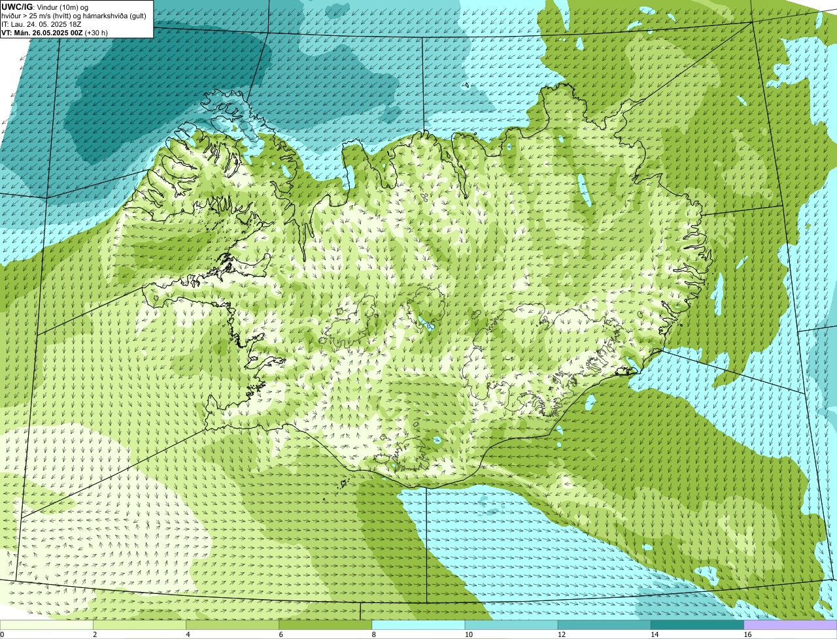Screen dimensions: 837x639
Task: Click the legend scale label '10'
Action: pyautogui.click(x=469, y=634)
